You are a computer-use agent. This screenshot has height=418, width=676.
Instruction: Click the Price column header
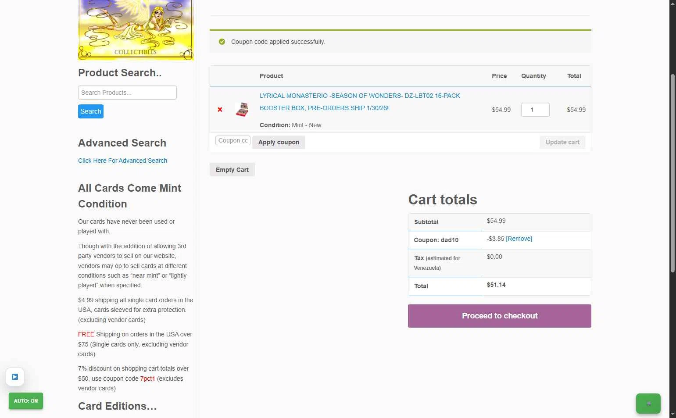tap(499, 76)
